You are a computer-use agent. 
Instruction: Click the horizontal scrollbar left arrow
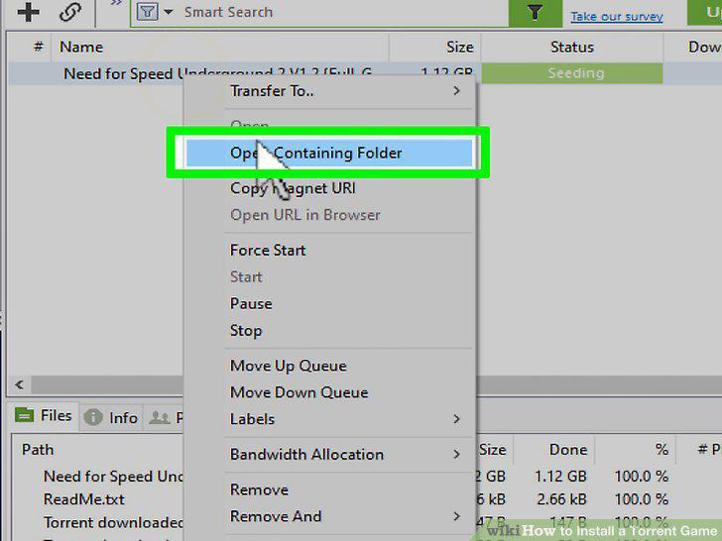[19, 384]
